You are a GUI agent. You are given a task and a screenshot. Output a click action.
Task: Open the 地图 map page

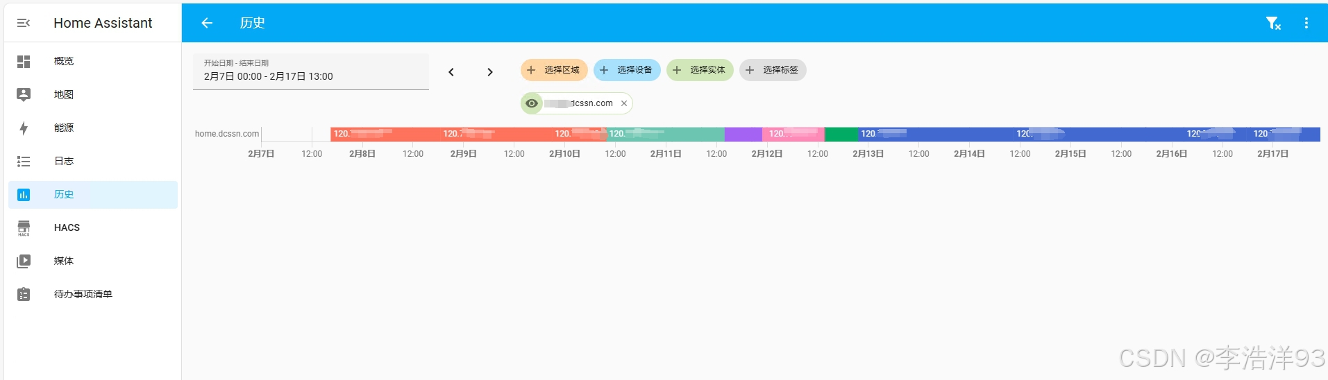pyautogui.click(x=93, y=94)
